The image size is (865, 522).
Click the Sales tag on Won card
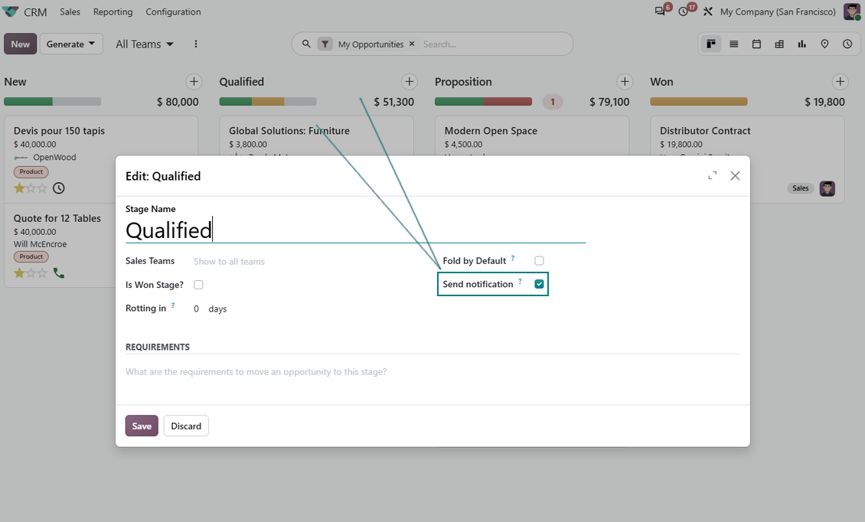tap(801, 188)
